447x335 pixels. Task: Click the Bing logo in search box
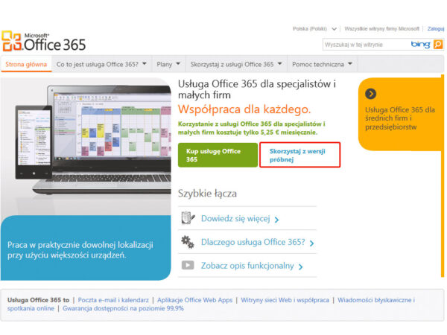pyautogui.click(x=420, y=45)
